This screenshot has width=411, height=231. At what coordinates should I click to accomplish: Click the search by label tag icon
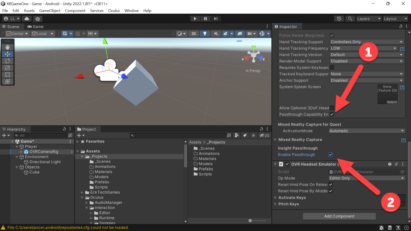point(245,136)
